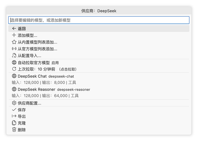Focus the model search input field
Screen dimensions: 198x142
[99, 20]
